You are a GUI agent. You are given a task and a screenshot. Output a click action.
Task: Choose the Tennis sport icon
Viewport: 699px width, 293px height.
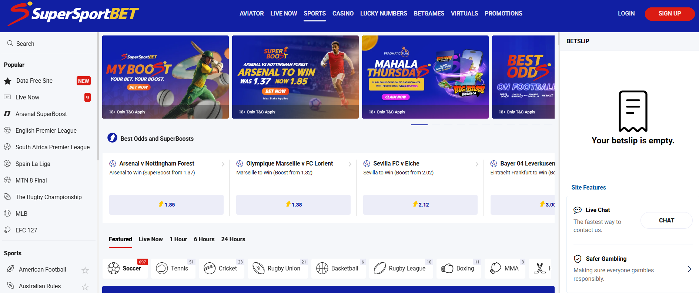162,268
